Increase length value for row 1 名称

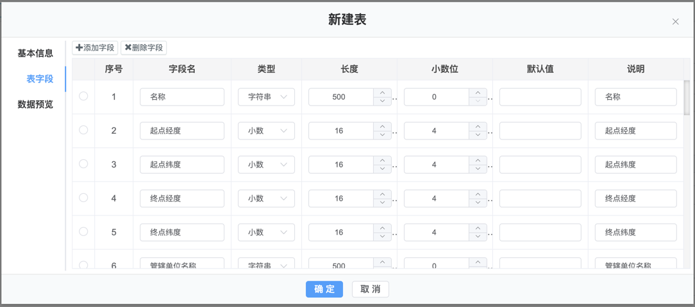click(382, 93)
